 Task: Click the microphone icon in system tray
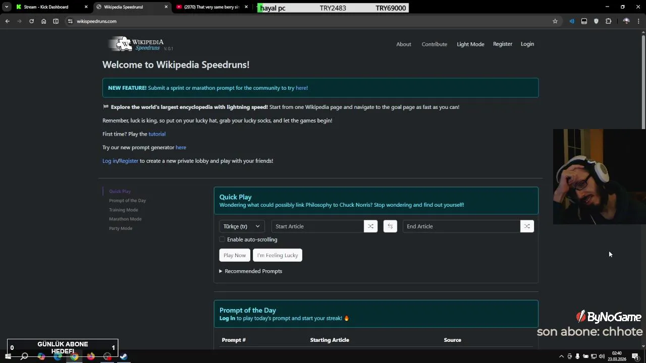(x=577, y=356)
